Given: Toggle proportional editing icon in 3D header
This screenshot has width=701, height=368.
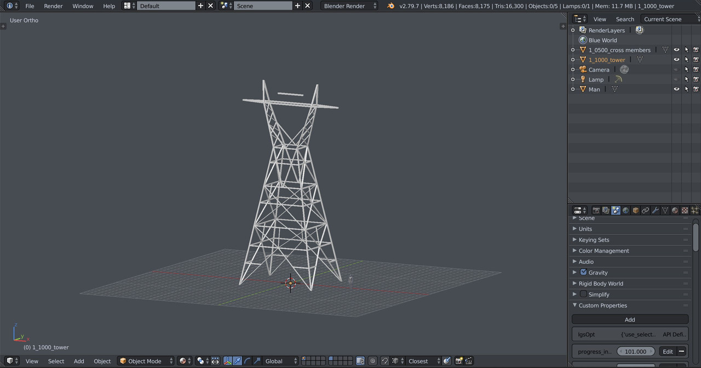Looking at the screenshot, I should 372,361.
